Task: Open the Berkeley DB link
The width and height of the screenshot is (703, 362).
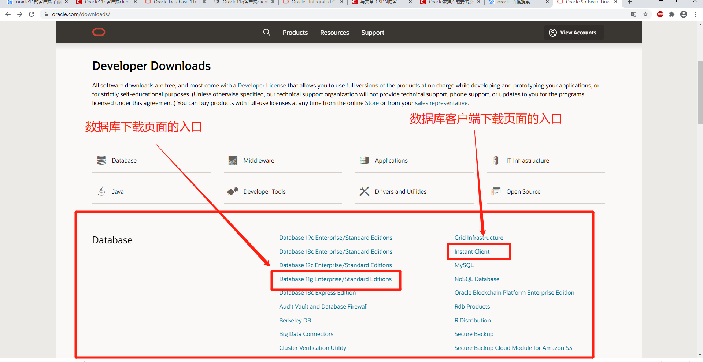Action: [295, 320]
